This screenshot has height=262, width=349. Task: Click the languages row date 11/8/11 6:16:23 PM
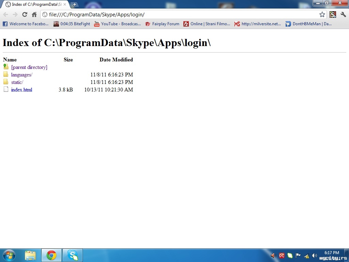112,75
